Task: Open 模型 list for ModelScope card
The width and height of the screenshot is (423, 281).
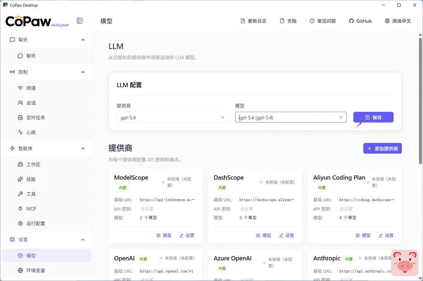Action: (x=164, y=235)
